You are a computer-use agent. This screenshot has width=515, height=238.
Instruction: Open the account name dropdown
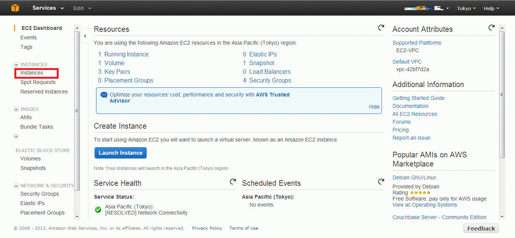(427, 8)
